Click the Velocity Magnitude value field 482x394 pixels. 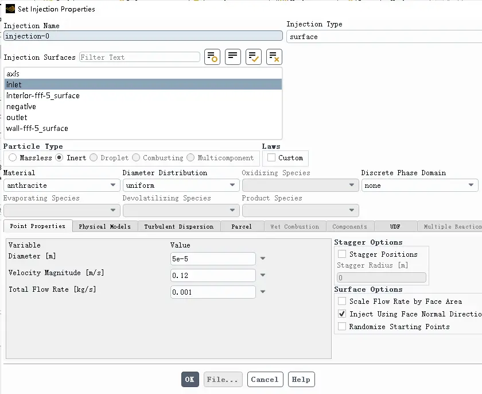pyautogui.click(x=213, y=275)
